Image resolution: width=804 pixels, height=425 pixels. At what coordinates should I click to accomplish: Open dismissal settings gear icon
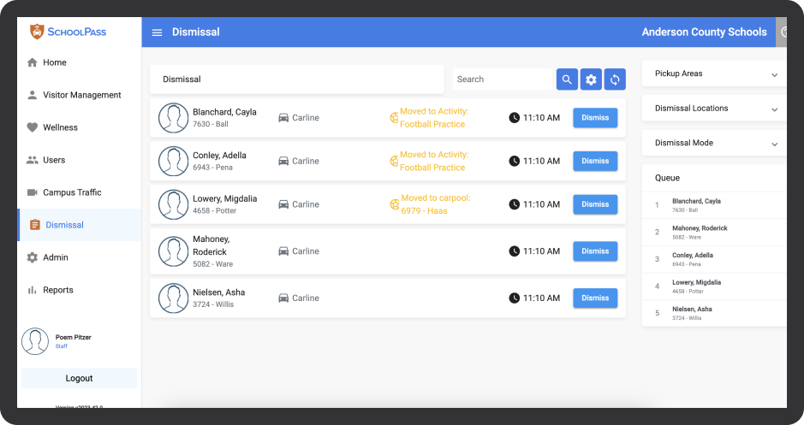coord(591,80)
